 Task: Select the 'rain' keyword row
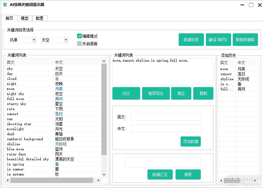(x=53, y=109)
